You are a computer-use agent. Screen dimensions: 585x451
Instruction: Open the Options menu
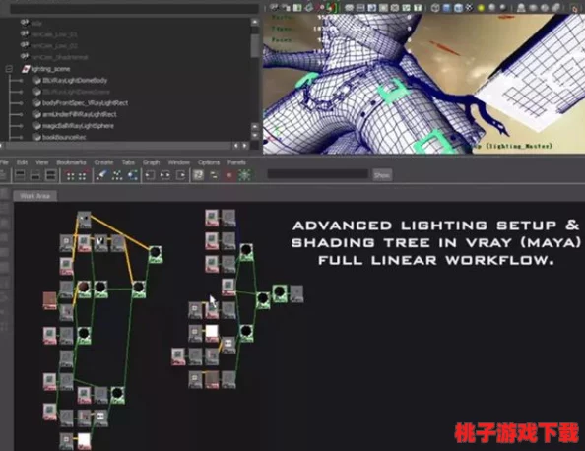click(209, 162)
